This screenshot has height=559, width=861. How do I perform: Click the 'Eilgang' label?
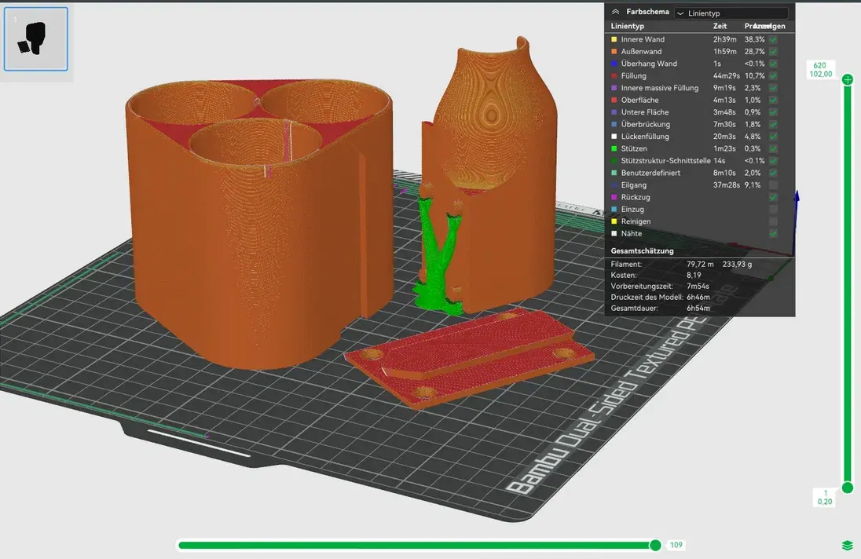coord(634,185)
